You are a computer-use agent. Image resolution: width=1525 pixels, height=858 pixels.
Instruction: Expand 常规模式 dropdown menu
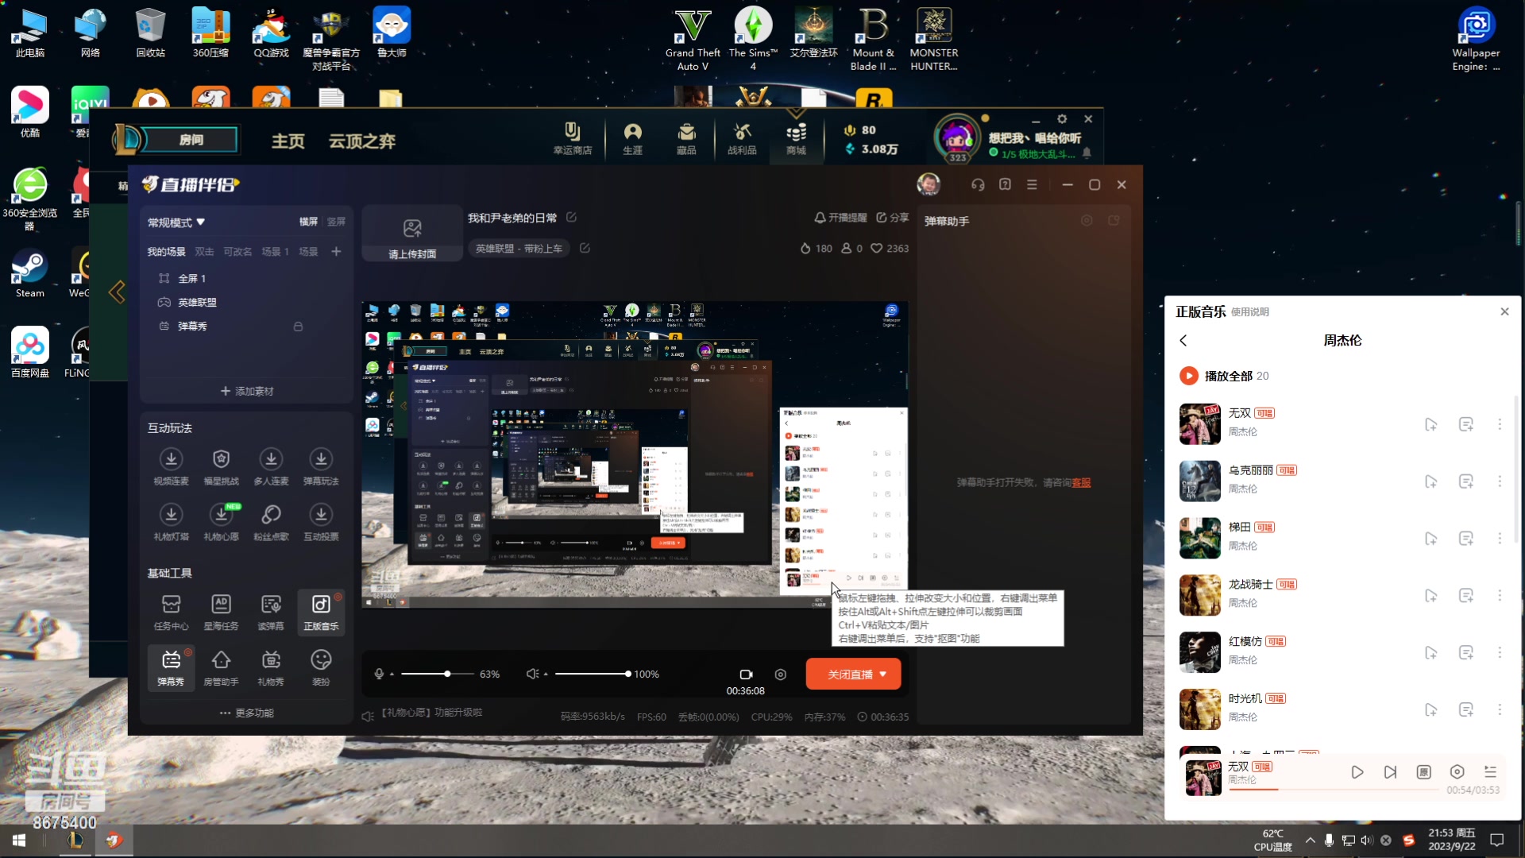point(175,221)
